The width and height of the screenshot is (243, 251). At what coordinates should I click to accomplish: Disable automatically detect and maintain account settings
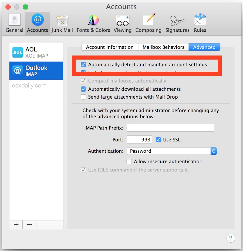coord(83,65)
